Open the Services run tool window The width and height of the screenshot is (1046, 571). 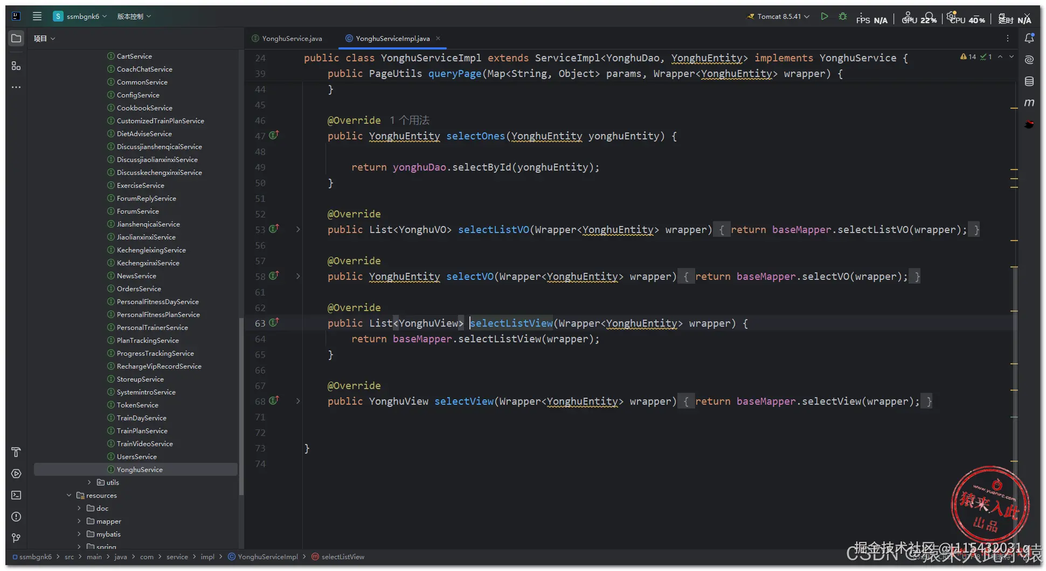(x=16, y=474)
